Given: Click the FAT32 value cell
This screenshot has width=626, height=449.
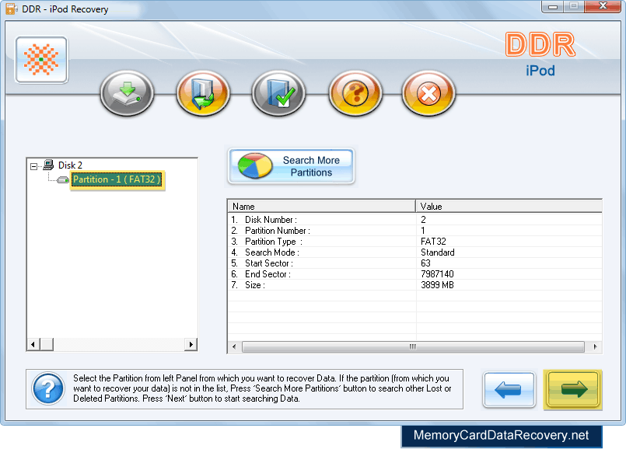Looking at the screenshot, I should (x=433, y=242).
